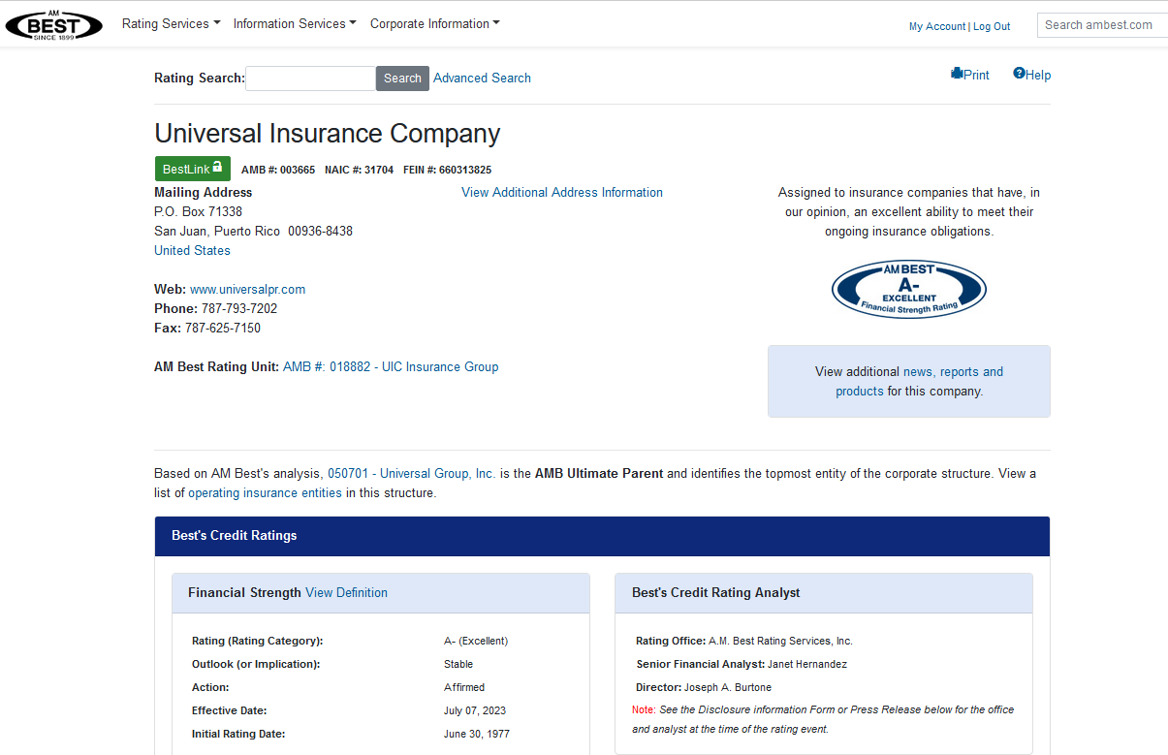Open the Corporate Information dropdown
The width and height of the screenshot is (1168, 755).
(x=434, y=23)
